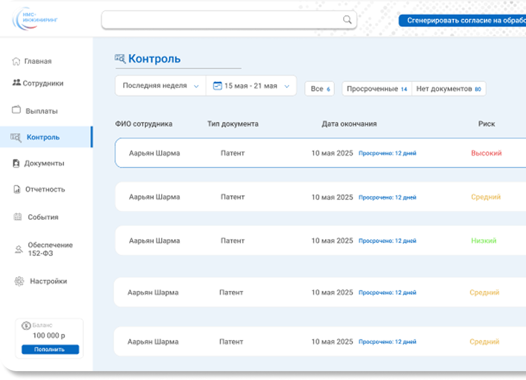526x380 pixels.
Task: Open the Выплаты payments icon
Action: [17, 110]
